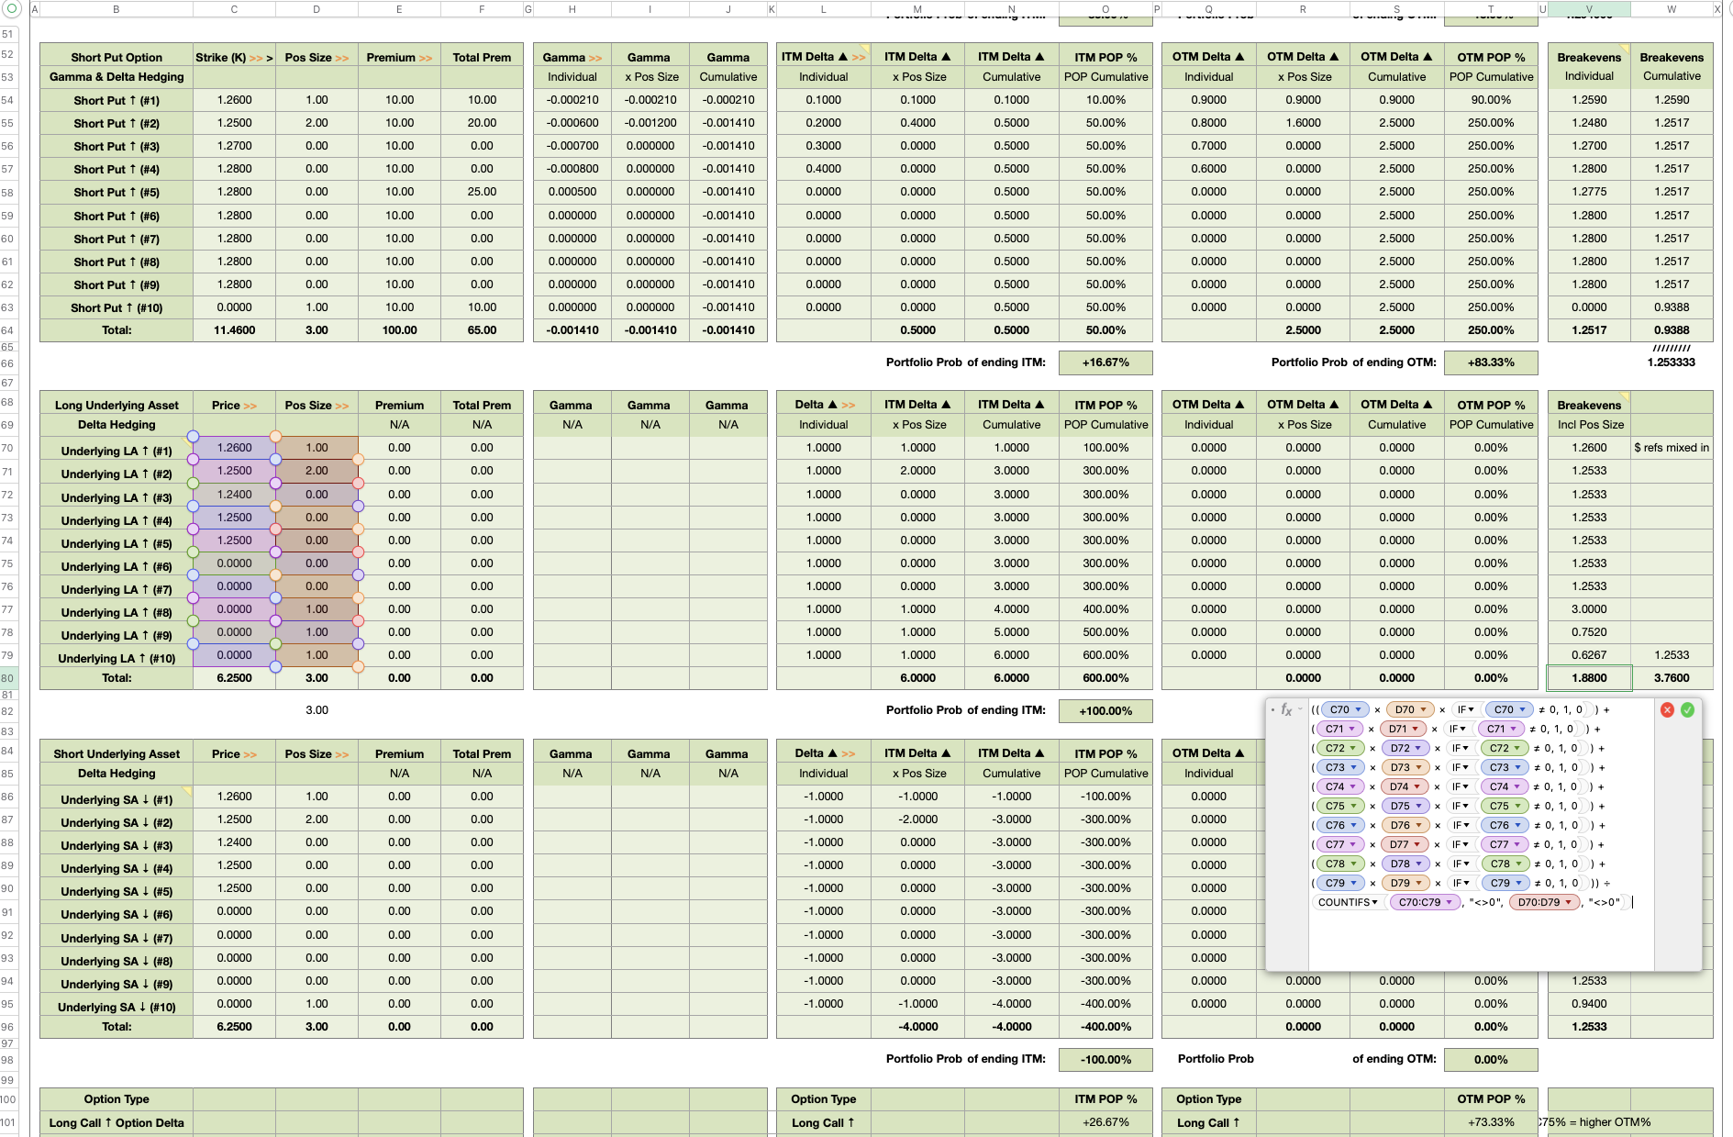This screenshot has height=1137, width=1733.
Task: Click the "0.000500" gamma cell
Action: (572, 192)
